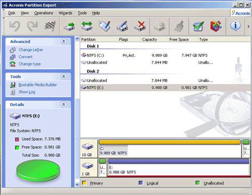Click the Show Log link
The image size is (252, 195).
coord(27,92)
